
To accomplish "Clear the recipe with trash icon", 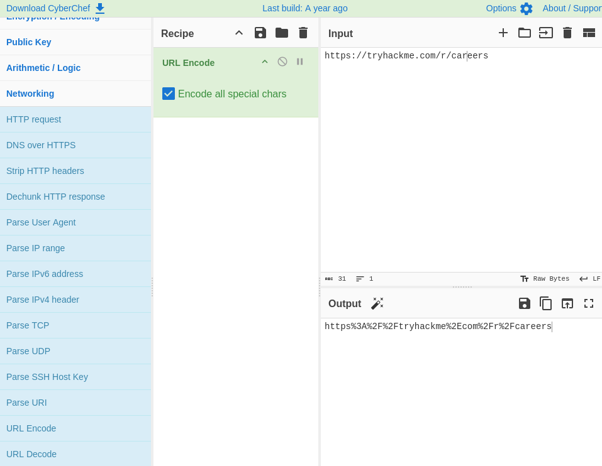I will [x=303, y=33].
